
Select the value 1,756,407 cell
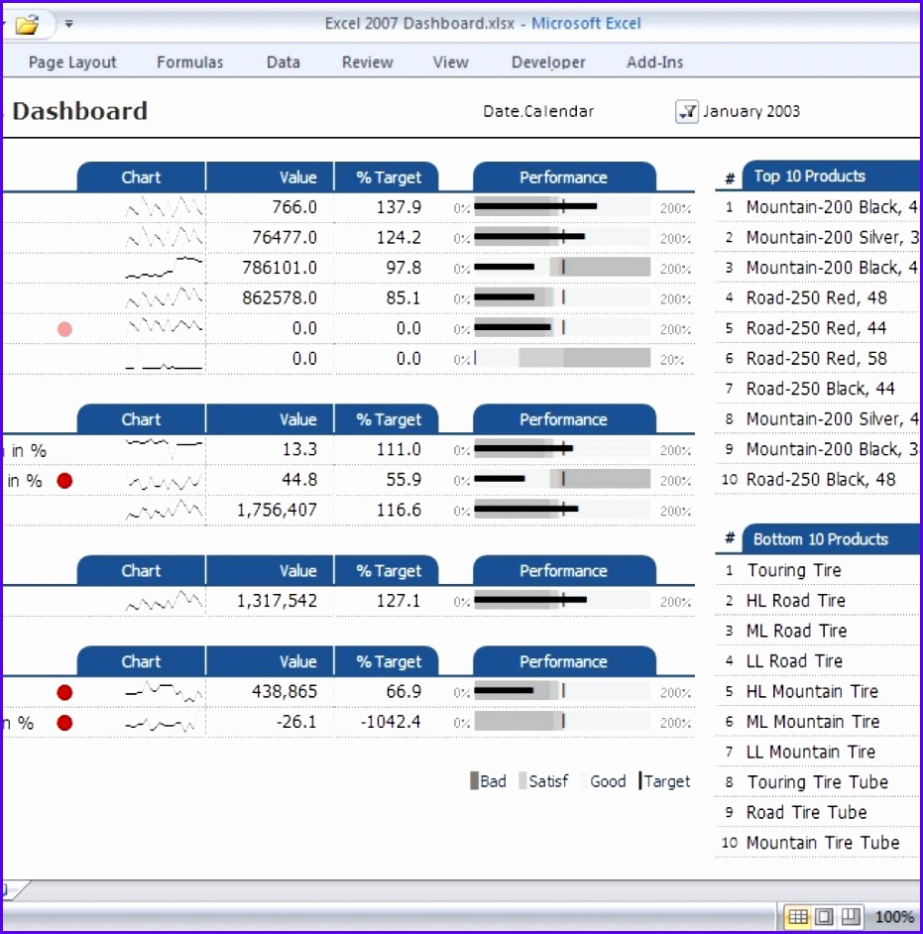(x=271, y=510)
